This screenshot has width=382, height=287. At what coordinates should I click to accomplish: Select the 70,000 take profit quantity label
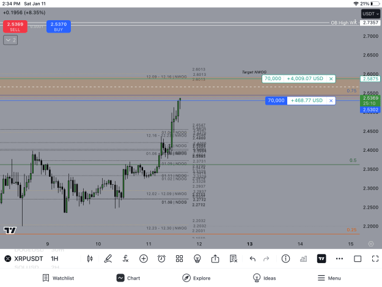[273, 78]
